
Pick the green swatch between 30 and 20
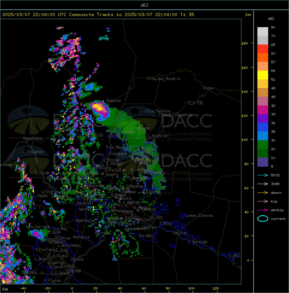point(263,145)
